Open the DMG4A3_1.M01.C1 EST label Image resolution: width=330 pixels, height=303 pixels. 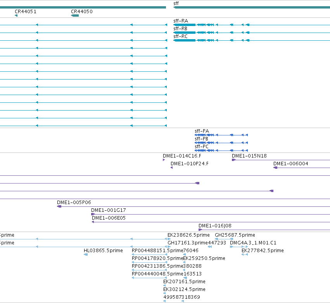[253, 243]
